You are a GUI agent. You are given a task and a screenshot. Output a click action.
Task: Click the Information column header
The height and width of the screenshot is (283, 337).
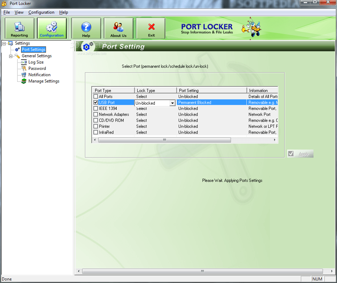(263, 90)
